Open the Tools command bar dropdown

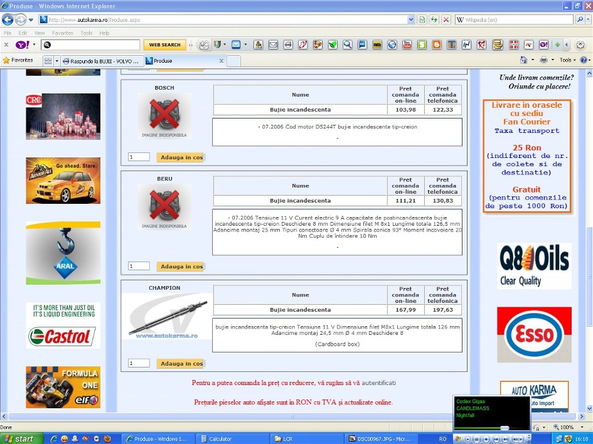coord(567,60)
